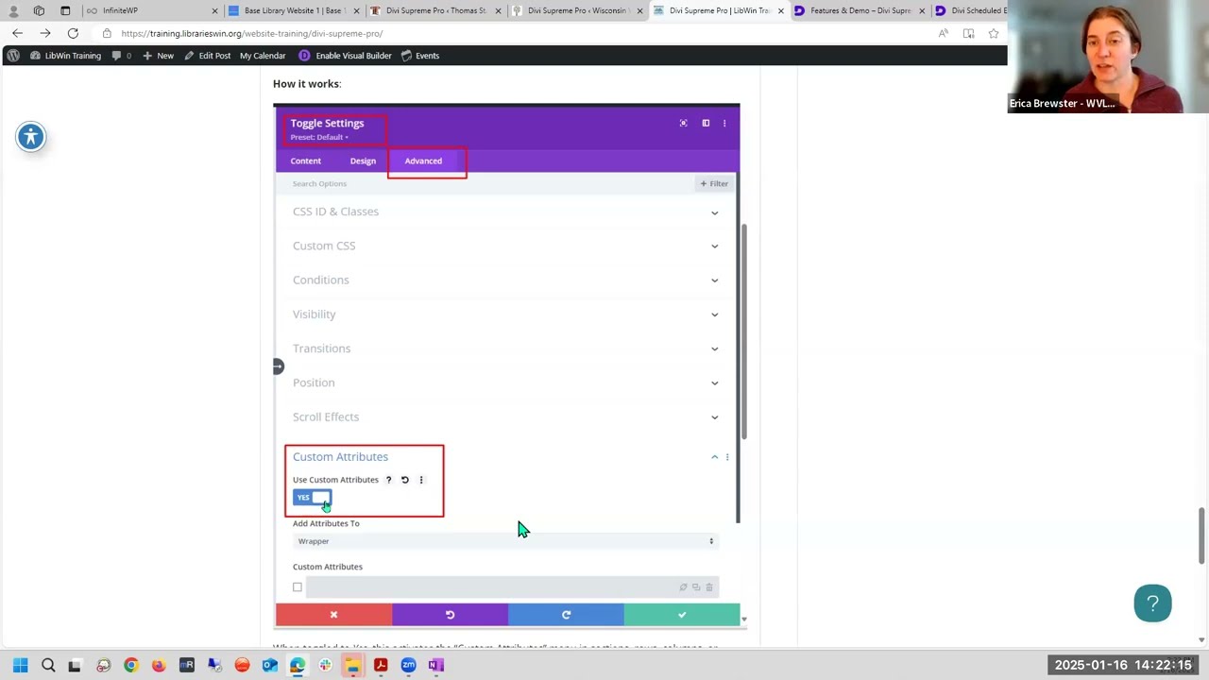The image size is (1209, 680).
Task: Expand the Transitions section chevron
Action: pyautogui.click(x=714, y=349)
